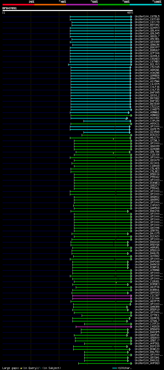The height and width of the screenshot is (370, 164).
Task: Click the purple alignment bar for C1C0A4
Action: click(102, 299)
